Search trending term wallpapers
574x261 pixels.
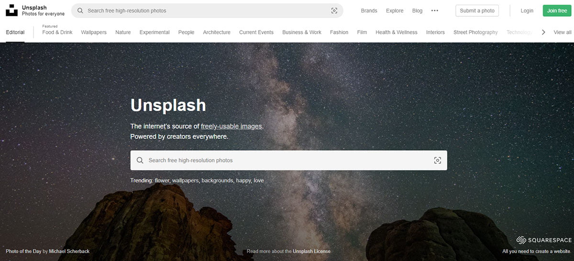(186, 181)
